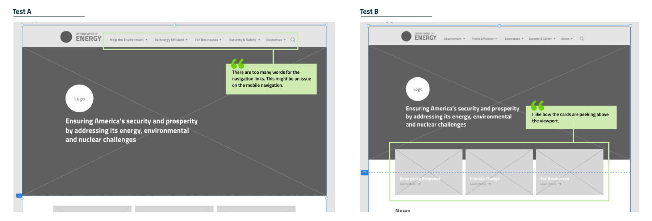652x221 pixels.
Task: Click the Emergency Response card title
Action: coord(420,179)
